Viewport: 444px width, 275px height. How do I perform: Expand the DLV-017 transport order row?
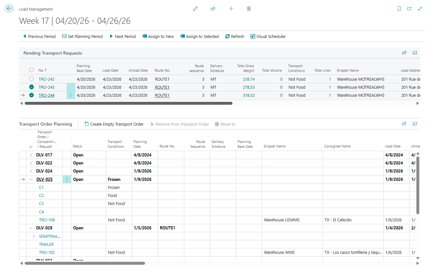[x=31, y=155]
